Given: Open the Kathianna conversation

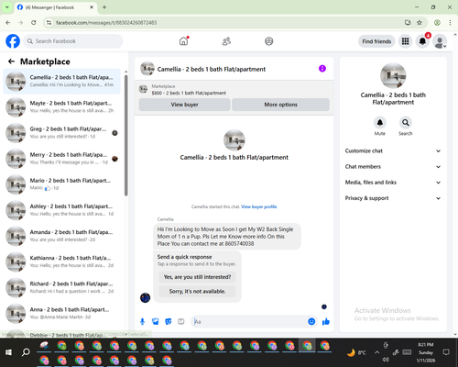Looking at the screenshot, I should (61, 261).
